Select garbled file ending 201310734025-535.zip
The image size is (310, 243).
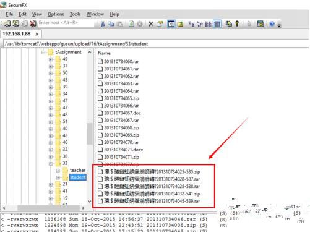point(149,172)
